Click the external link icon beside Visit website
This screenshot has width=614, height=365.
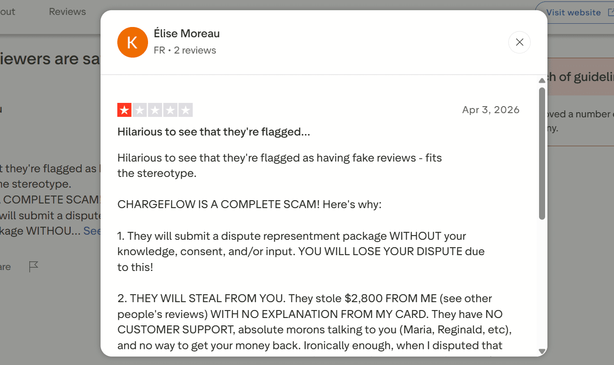[x=611, y=13]
